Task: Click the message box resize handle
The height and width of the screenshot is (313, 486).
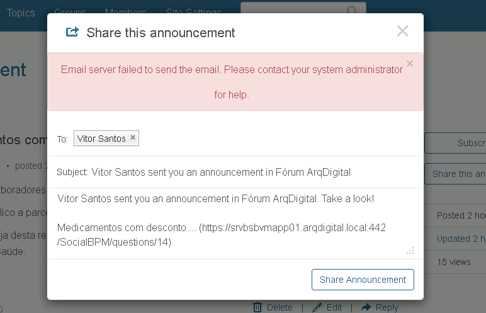Action: 410,251
